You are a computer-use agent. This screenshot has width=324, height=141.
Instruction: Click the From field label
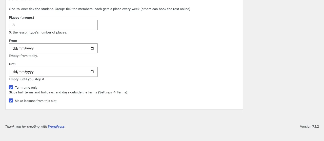[x=13, y=41]
